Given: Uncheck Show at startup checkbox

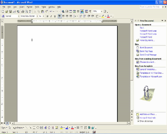Looking at the screenshot, I should [138, 121].
